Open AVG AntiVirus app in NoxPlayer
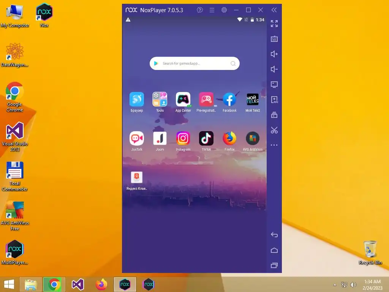The image size is (389, 292). (x=253, y=138)
